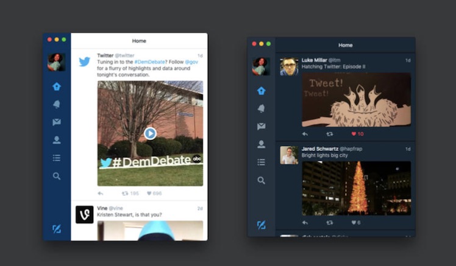Viewport: 456px width, 266px height.
Task: Reply to Luke Millar's tweet
Action: click(305, 134)
